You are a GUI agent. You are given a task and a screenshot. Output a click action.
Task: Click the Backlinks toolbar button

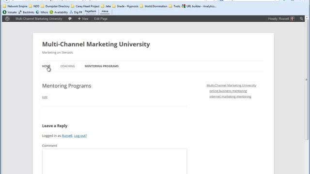(x=26, y=12)
